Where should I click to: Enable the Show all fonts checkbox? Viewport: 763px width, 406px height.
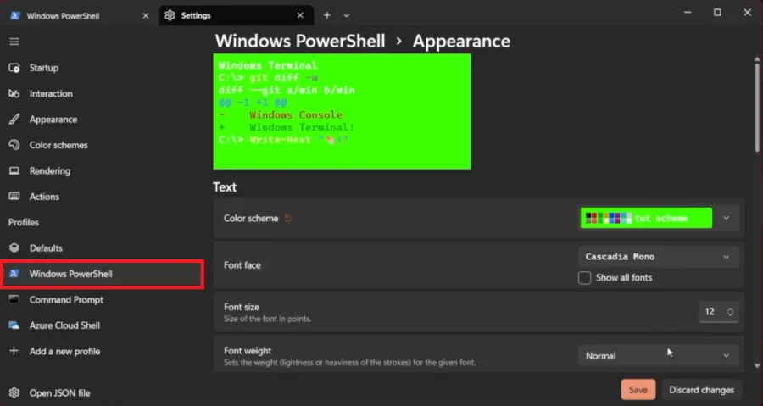pyautogui.click(x=584, y=278)
